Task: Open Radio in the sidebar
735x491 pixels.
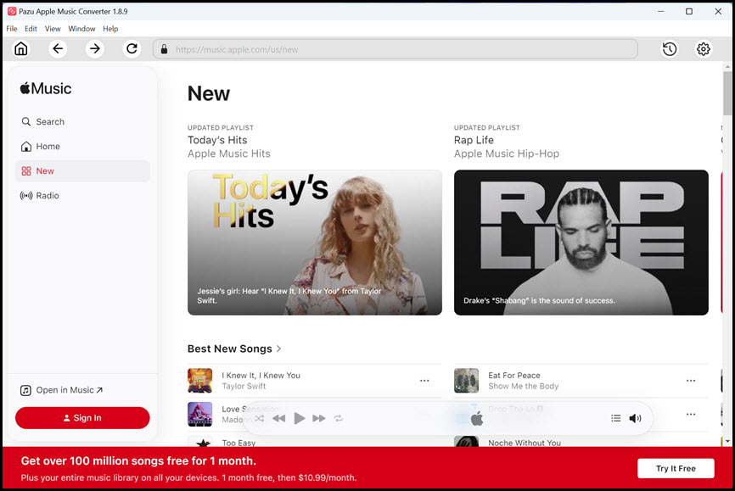Action: [x=82, y=195]
